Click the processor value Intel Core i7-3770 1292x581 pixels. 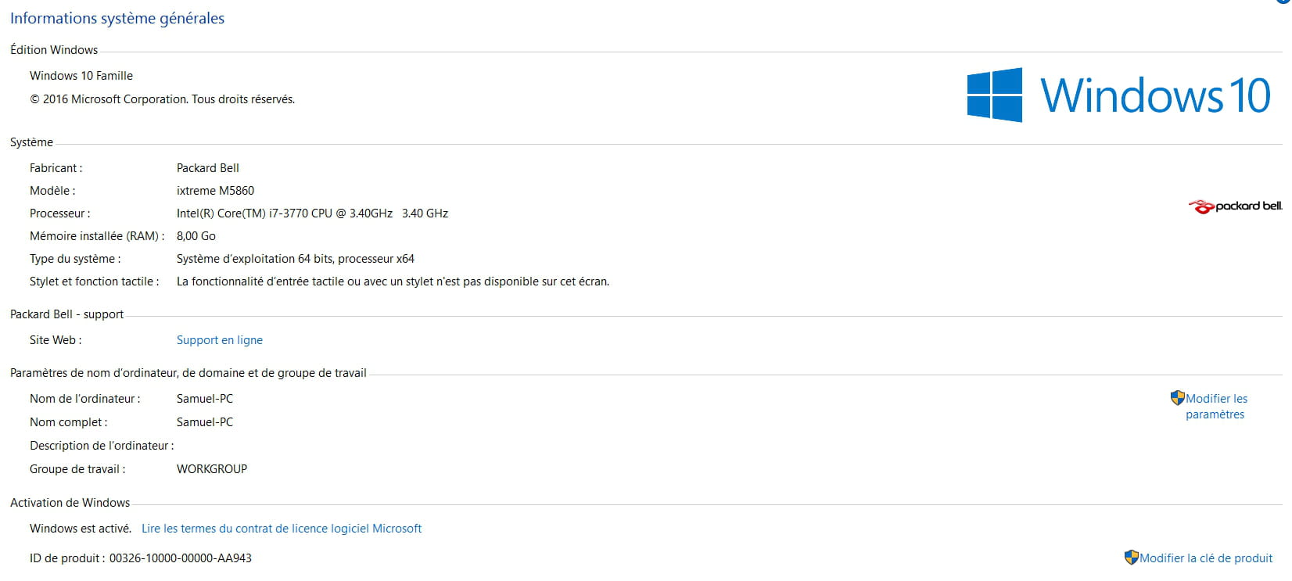312,213
